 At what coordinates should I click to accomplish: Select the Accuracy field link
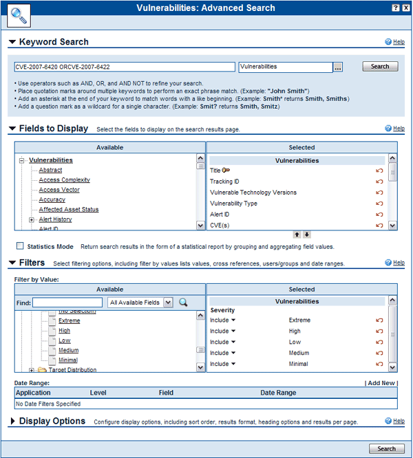pyautogui.click(x=52, y=199)
